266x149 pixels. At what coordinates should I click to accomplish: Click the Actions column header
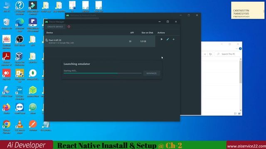pos(161,33)
